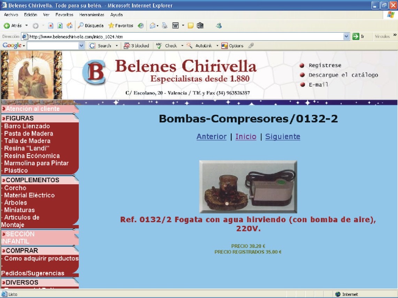
Task: Toggle the 3 blocked popup blocker
Action: pyautogui.click(x=136, y=46)
